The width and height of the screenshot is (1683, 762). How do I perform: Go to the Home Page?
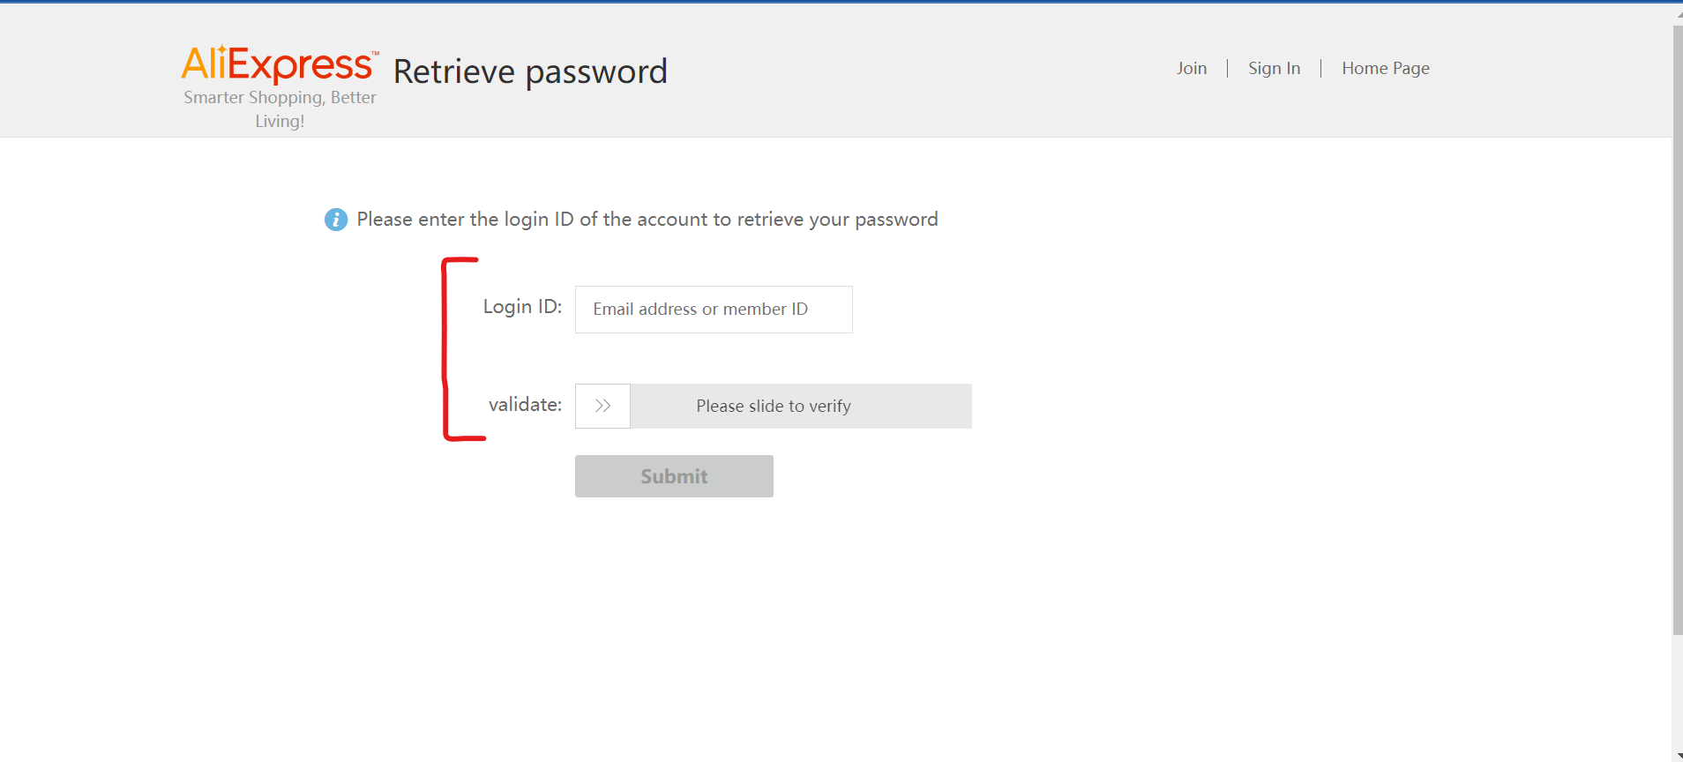pos(1385,68)
